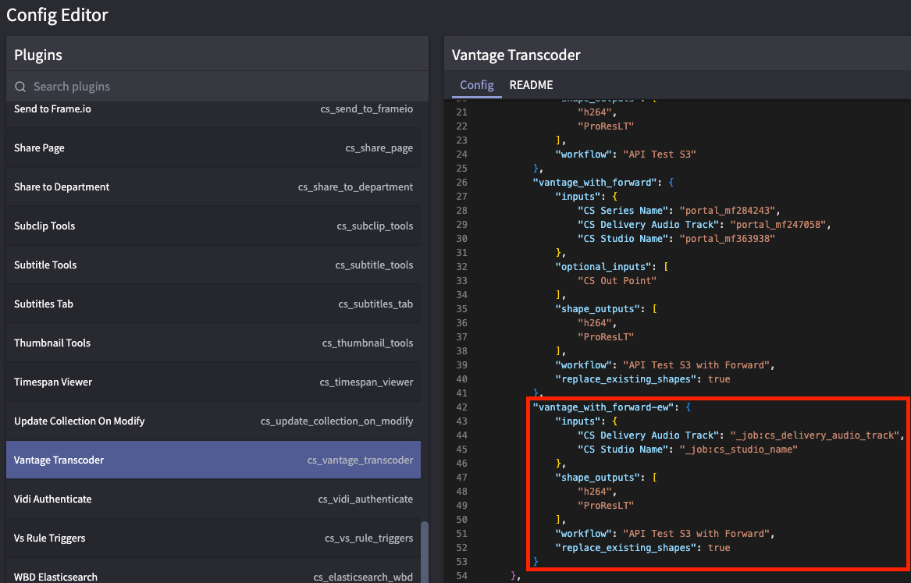
Task: Click the "API Test S3" workflow value on line 24
Action: (660, 154)
